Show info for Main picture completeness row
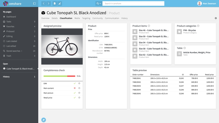This screenshot has height=123, width=219. tap(79, 93)
